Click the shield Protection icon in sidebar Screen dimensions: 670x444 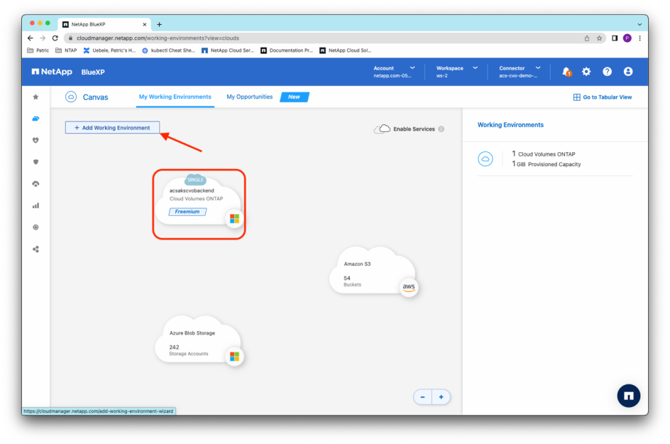click(36, 162)
